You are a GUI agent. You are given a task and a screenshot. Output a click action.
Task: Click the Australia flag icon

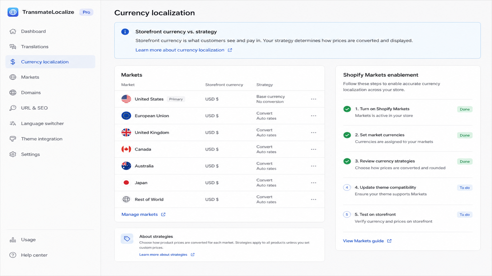126,166
